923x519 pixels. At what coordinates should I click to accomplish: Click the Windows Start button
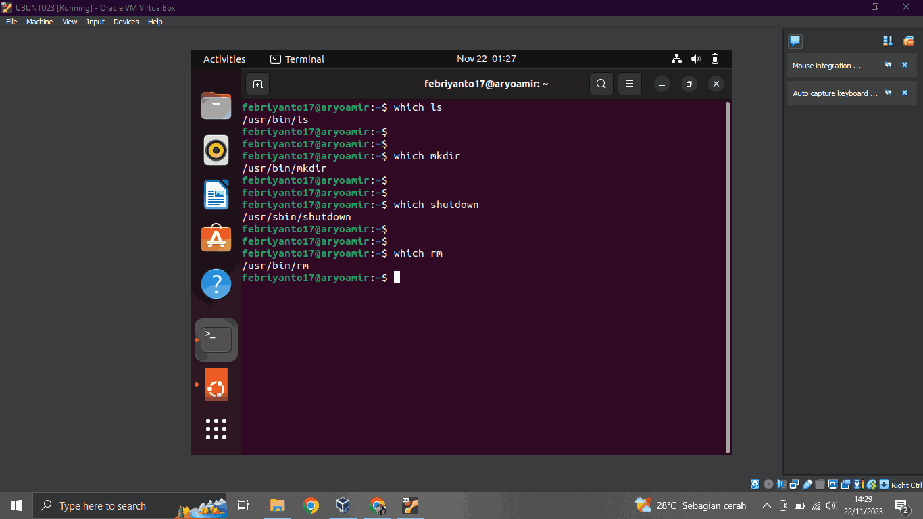pos(16,505)
